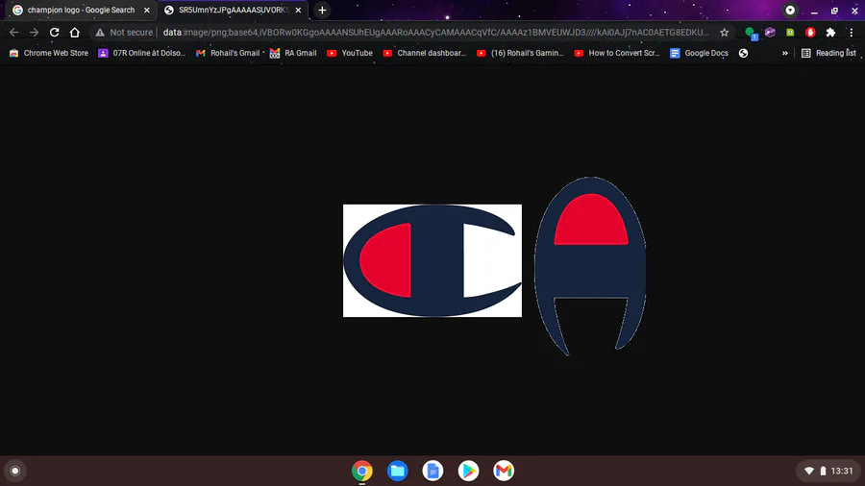Screen dimensions: 865x486
Task: Open the Rohail's Gmail bookmark
Action: [228, 54]
